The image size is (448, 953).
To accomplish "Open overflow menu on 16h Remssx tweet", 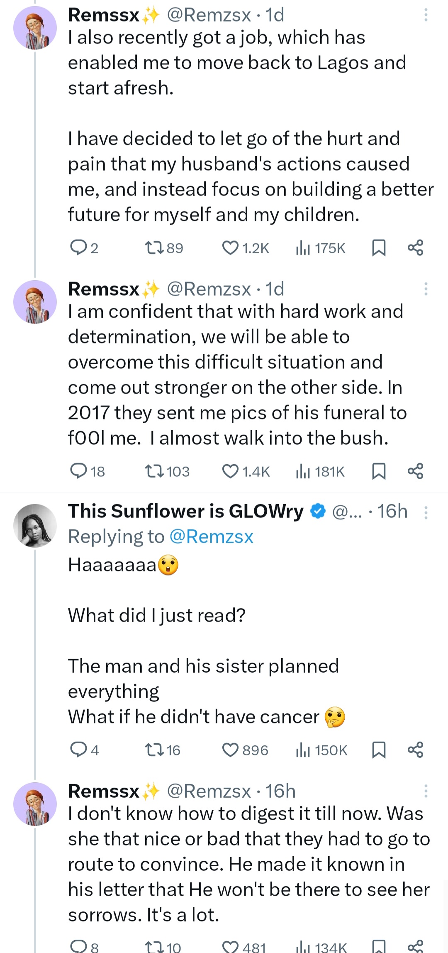I will click(x=426, y=791).
